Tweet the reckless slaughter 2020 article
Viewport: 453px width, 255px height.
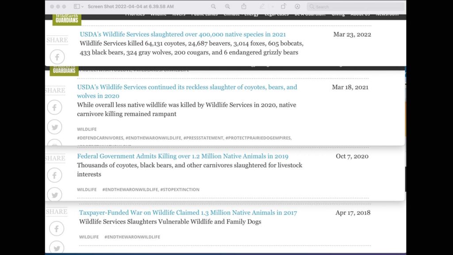tap(54, 127)
